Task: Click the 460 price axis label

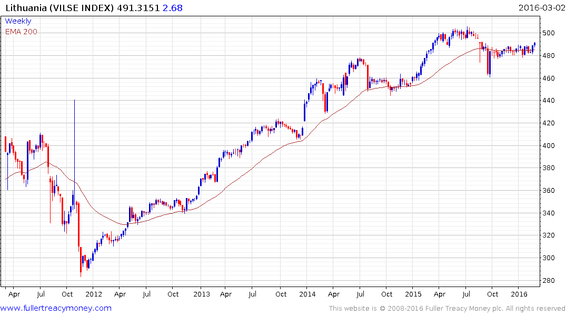Action: coord(548,78)
